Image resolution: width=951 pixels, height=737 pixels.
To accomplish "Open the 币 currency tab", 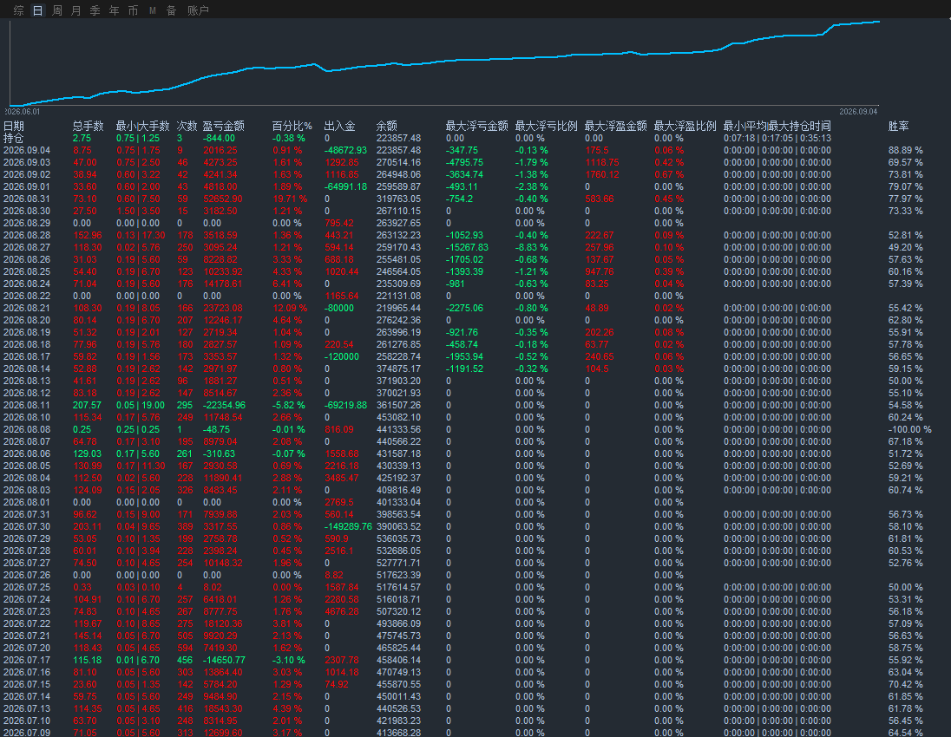I will point(134,10).
